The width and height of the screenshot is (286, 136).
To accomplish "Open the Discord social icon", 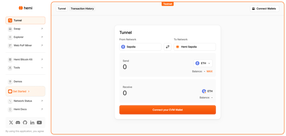I will 18,122.
